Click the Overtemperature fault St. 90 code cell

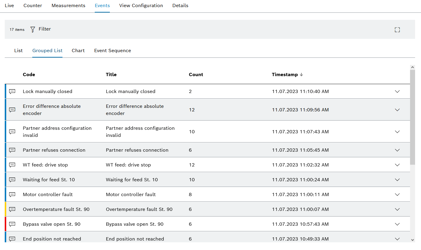point(56,209)
